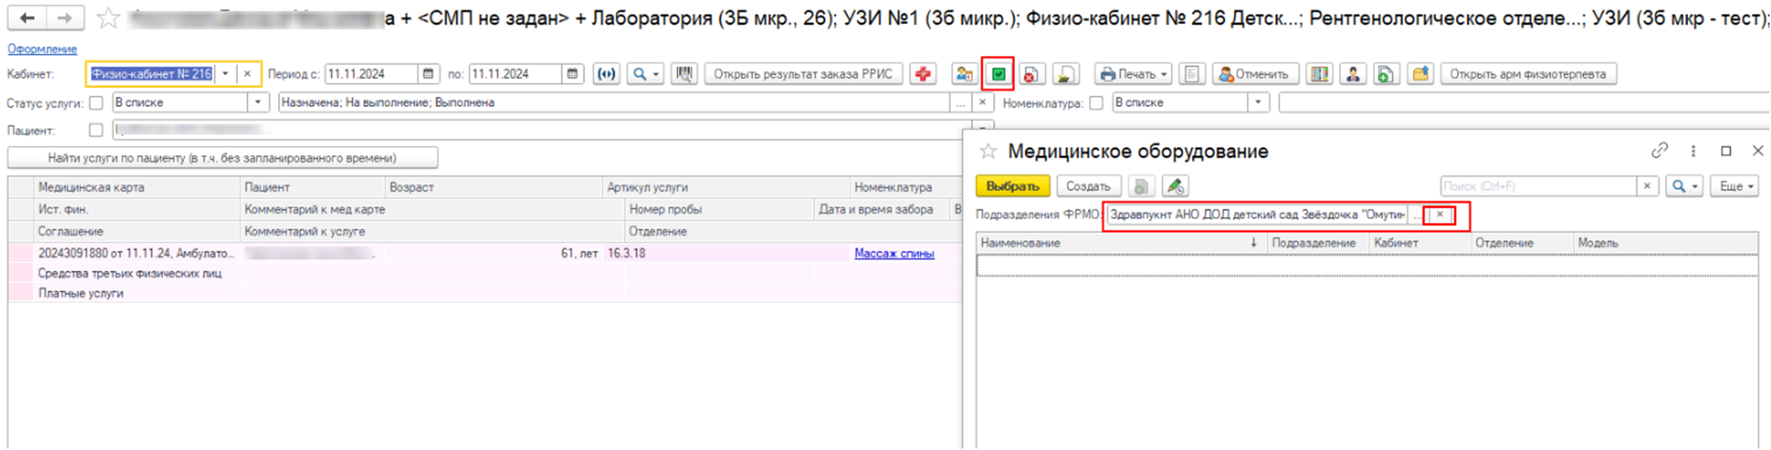The width and height of the screenshot is (1771, 450).
Task: Expand the Кабинет dropdown list
Action: point(225,74)
